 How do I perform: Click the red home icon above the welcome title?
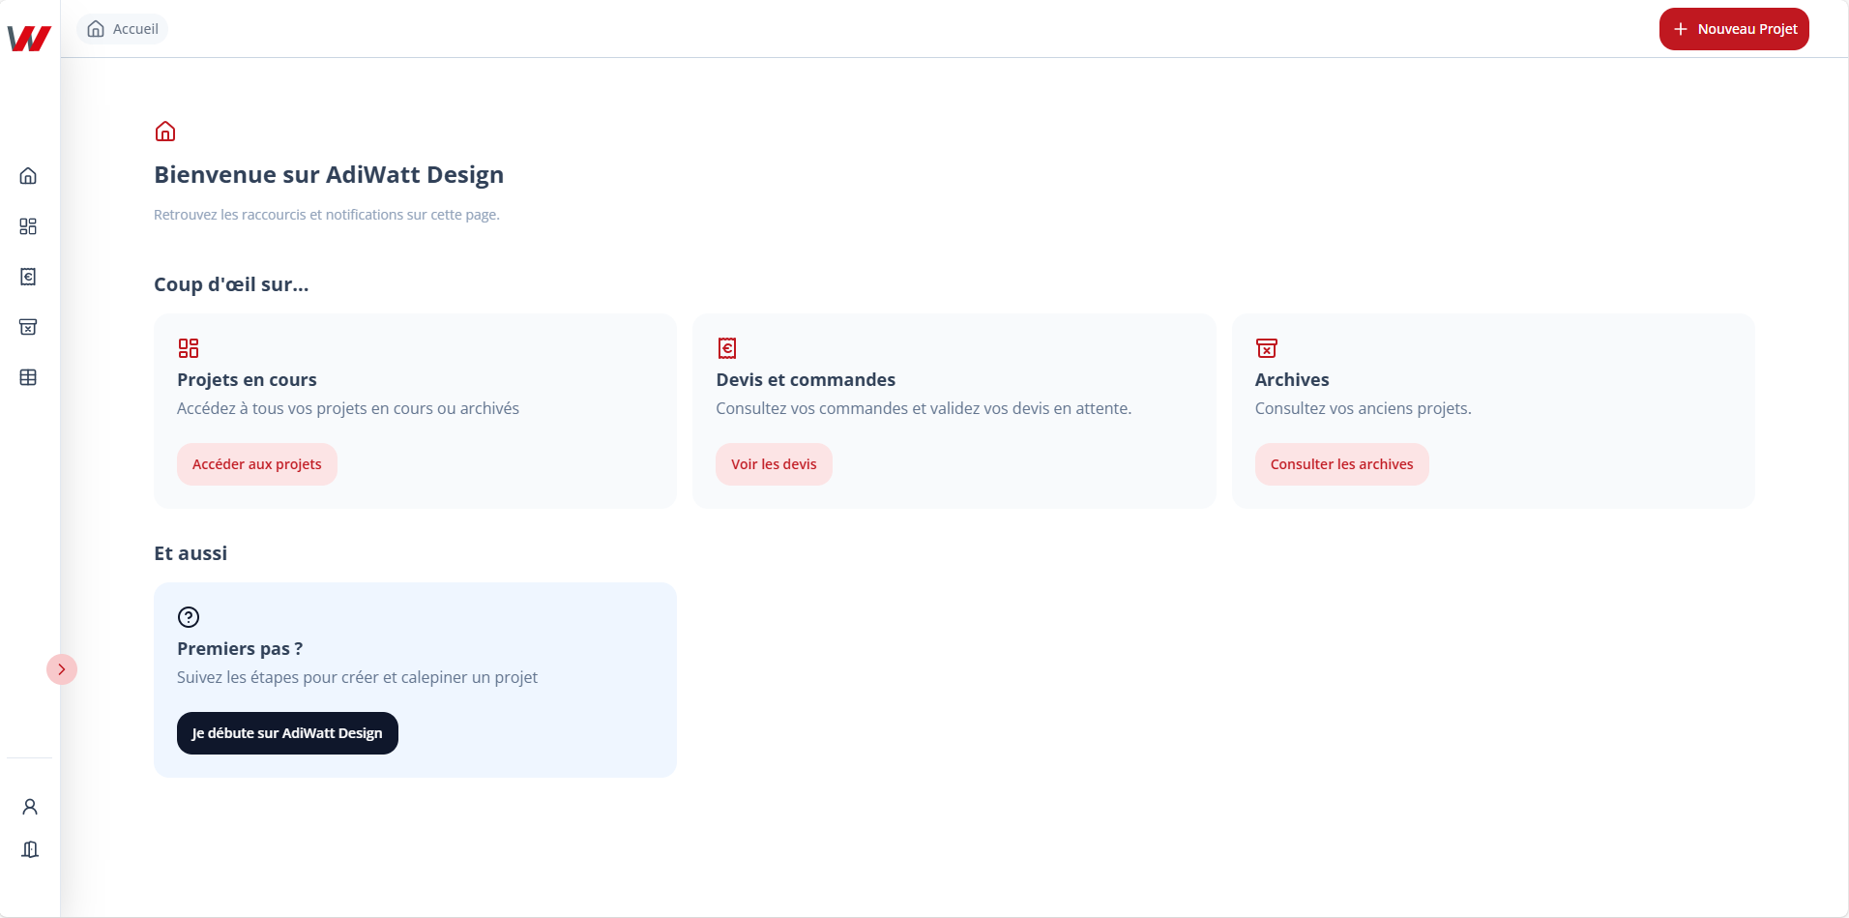pyautogui.click(x=165, y=132)
